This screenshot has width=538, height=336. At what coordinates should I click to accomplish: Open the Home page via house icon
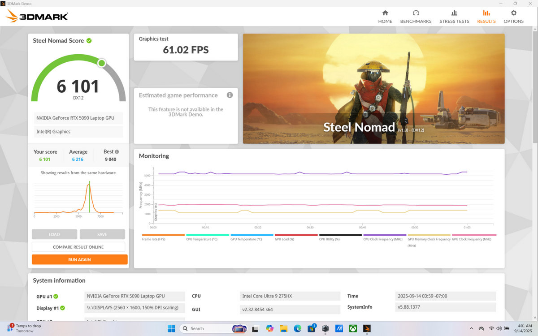385,17
